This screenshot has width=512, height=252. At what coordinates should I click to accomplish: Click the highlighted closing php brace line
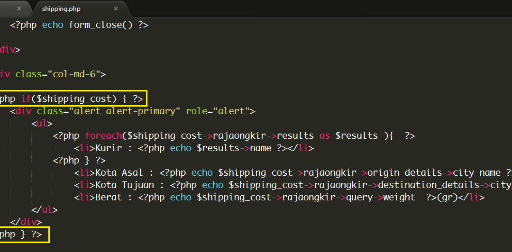click(x=25, y=234)
